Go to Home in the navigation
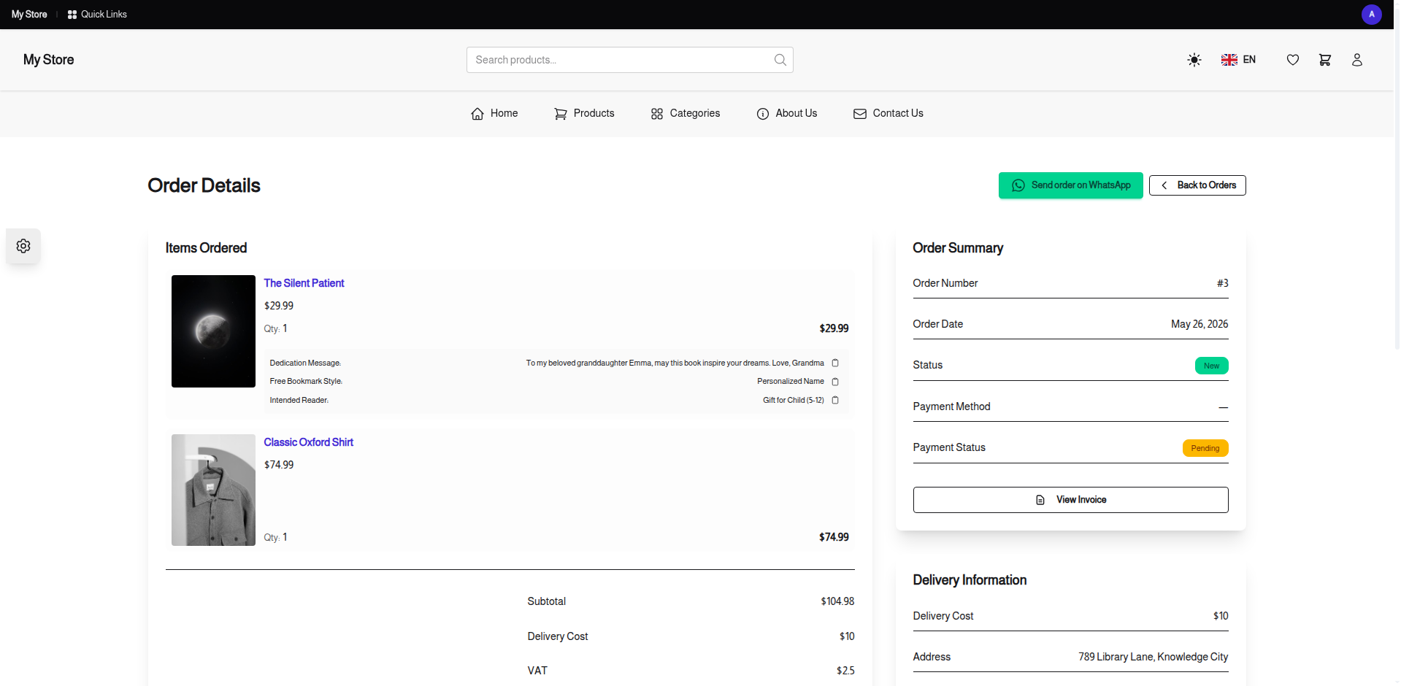1401x686 pixels. (x=494, y=113)
